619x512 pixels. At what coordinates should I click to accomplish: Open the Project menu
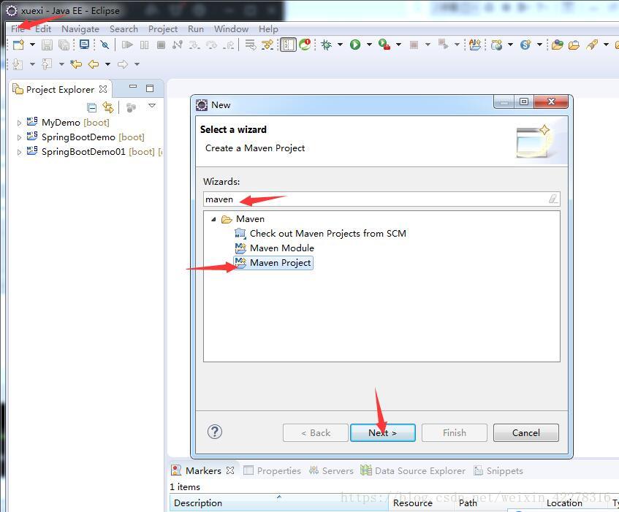point(163,28)
